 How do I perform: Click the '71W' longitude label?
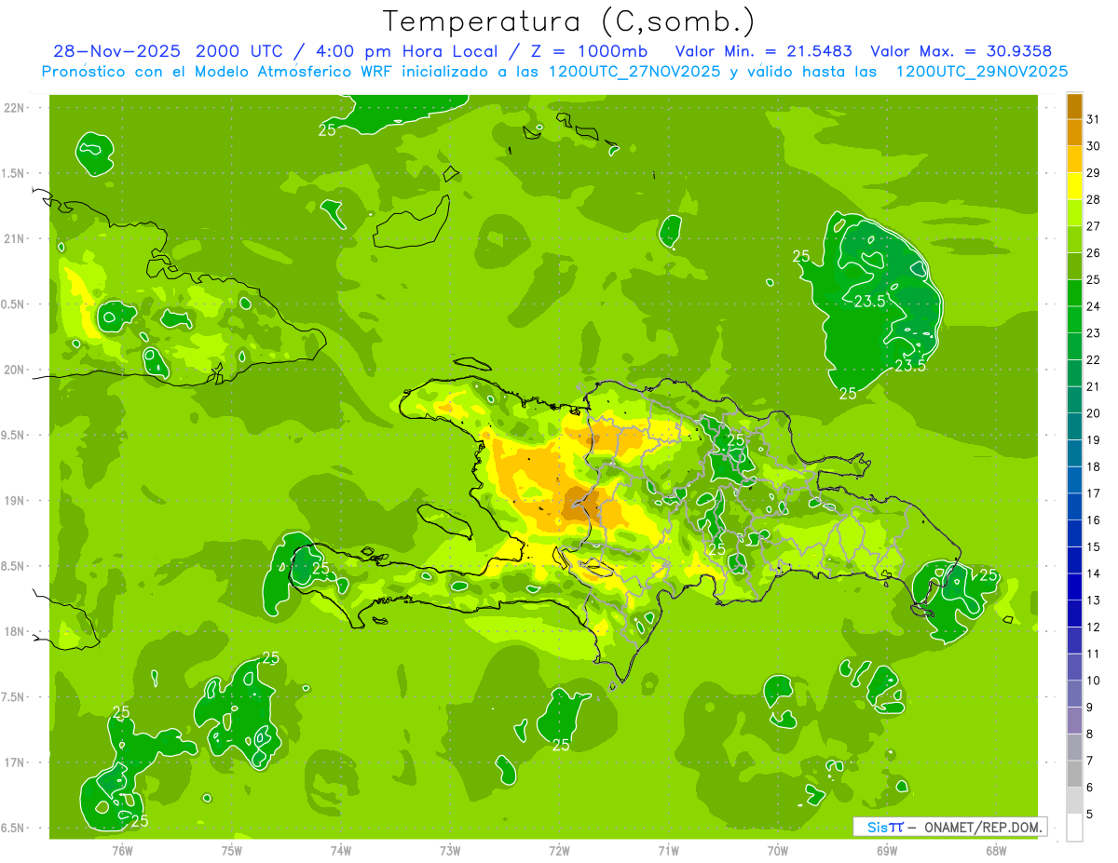[668, 851]
